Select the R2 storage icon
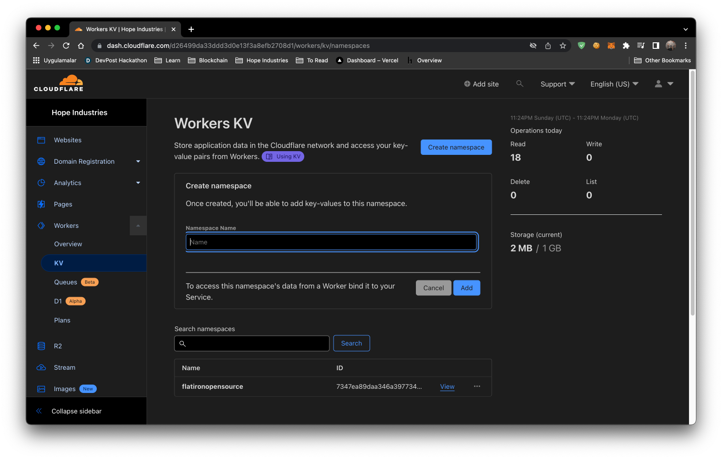The height and width of the screenshot is (459, 722). [41, 346]
